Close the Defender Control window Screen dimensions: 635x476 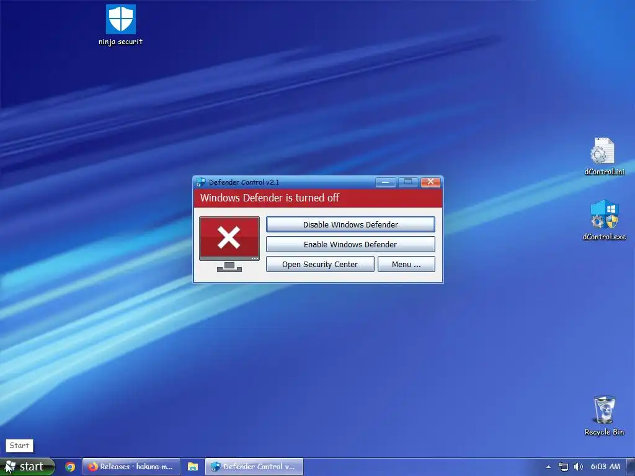pyautogui.click(x=430, y=182)
